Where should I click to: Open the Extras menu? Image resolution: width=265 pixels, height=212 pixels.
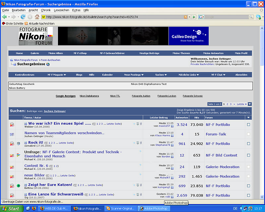[x=76, y=10]
